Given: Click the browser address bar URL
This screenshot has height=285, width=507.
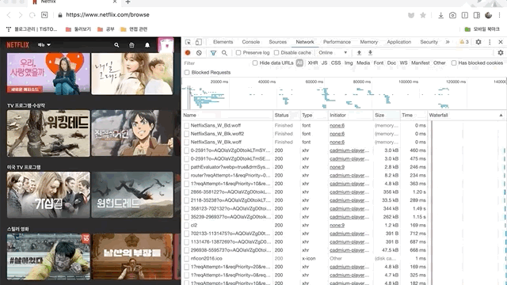Looking at the screenshot, I should click(x=108, y=15).
